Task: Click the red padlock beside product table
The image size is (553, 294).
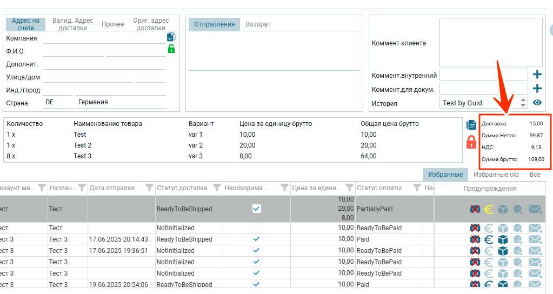Action: coord(471,142)
